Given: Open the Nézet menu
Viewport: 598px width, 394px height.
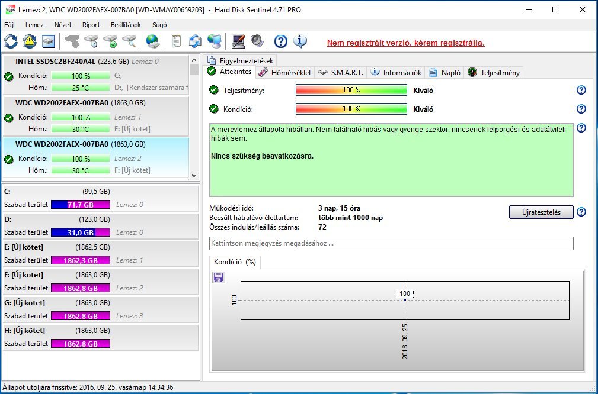Looking at the screenshot, I should [63, 25].
